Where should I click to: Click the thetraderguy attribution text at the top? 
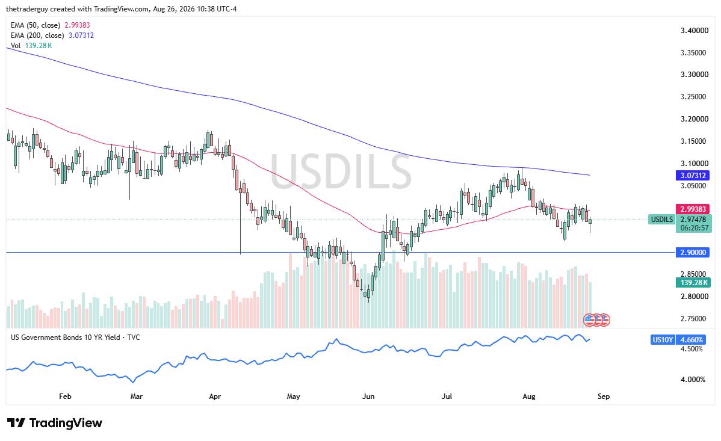pyautogui.click(x=122, y=9)
